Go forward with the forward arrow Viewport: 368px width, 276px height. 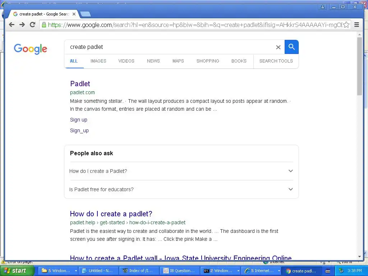tap(22, 25)
